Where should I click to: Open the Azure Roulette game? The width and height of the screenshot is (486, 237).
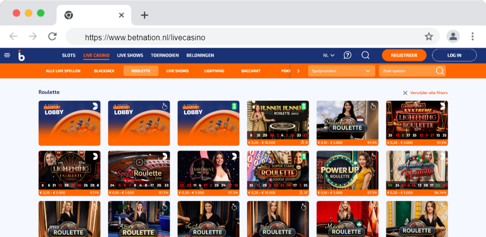[x=139, y=219]
